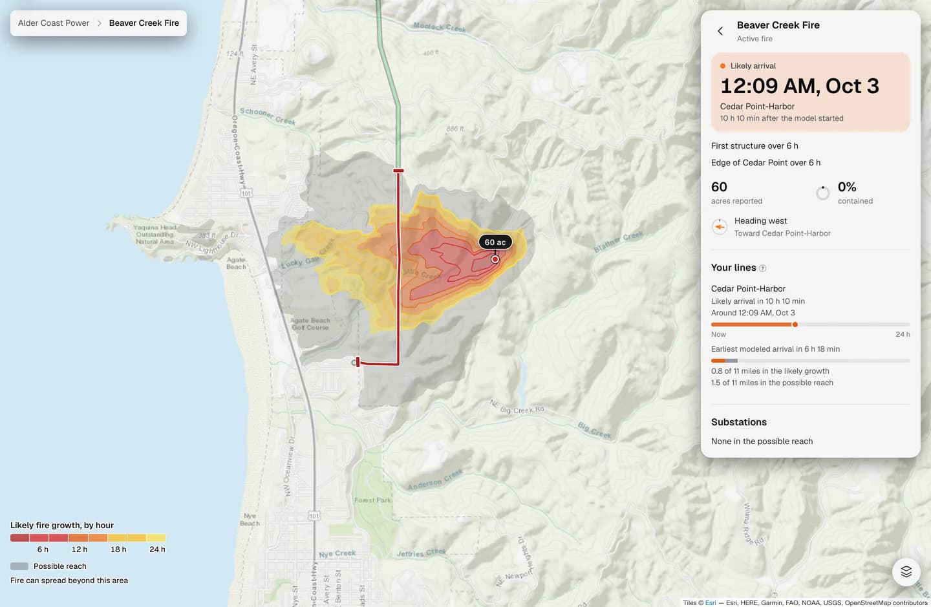Click the 10 h 10 min after model started note

click(x=782, y=118)
